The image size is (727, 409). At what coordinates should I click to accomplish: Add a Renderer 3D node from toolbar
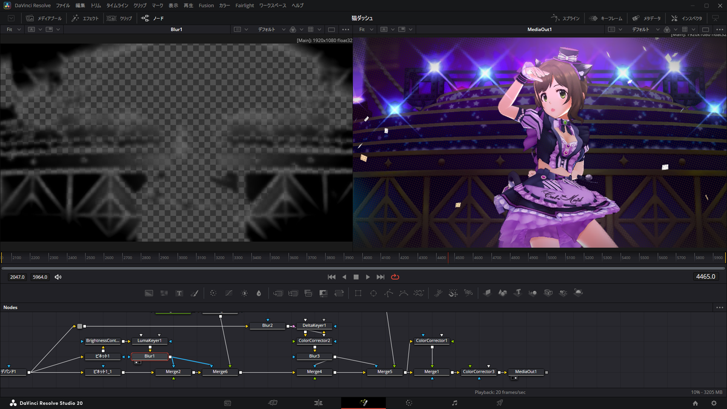click(x=578, y=293)
